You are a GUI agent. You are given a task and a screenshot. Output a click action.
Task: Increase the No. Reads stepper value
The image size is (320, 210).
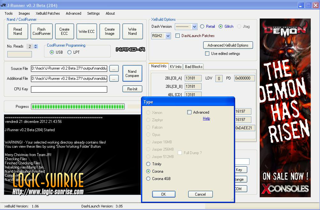point(36,45)
